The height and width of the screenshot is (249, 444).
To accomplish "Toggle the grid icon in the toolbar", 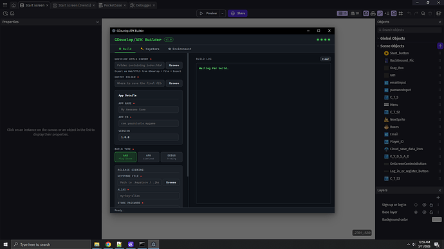I will coord(401,13).
